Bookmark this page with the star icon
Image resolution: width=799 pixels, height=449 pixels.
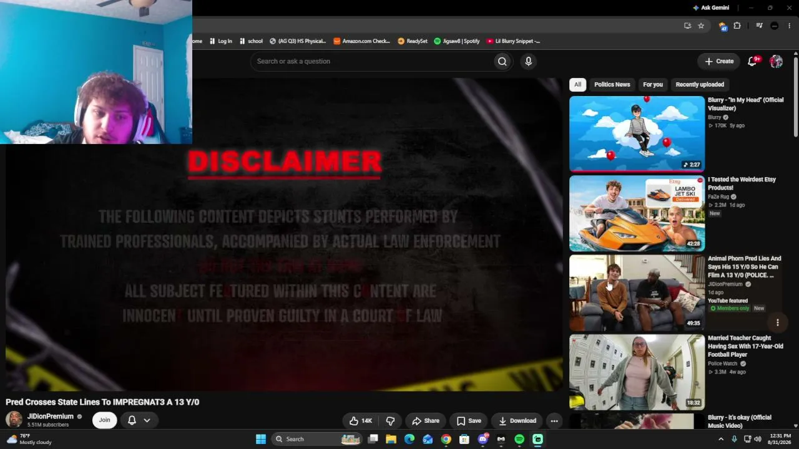pyautogui.click(x=701, y=26)
